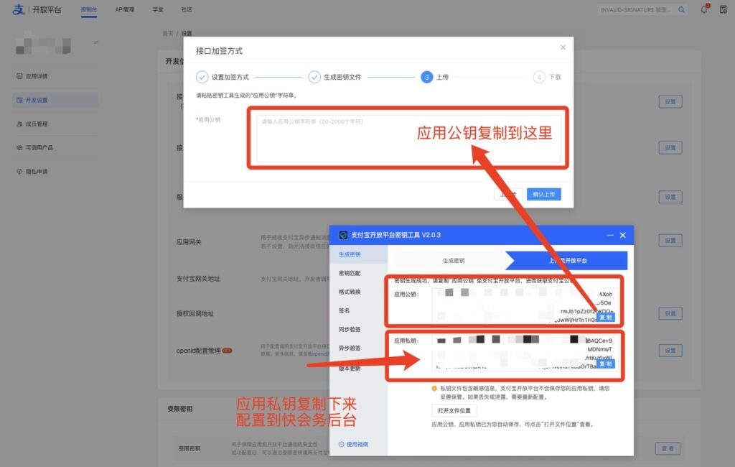Click the 授权回调地址 label

[x=195, y=313]
